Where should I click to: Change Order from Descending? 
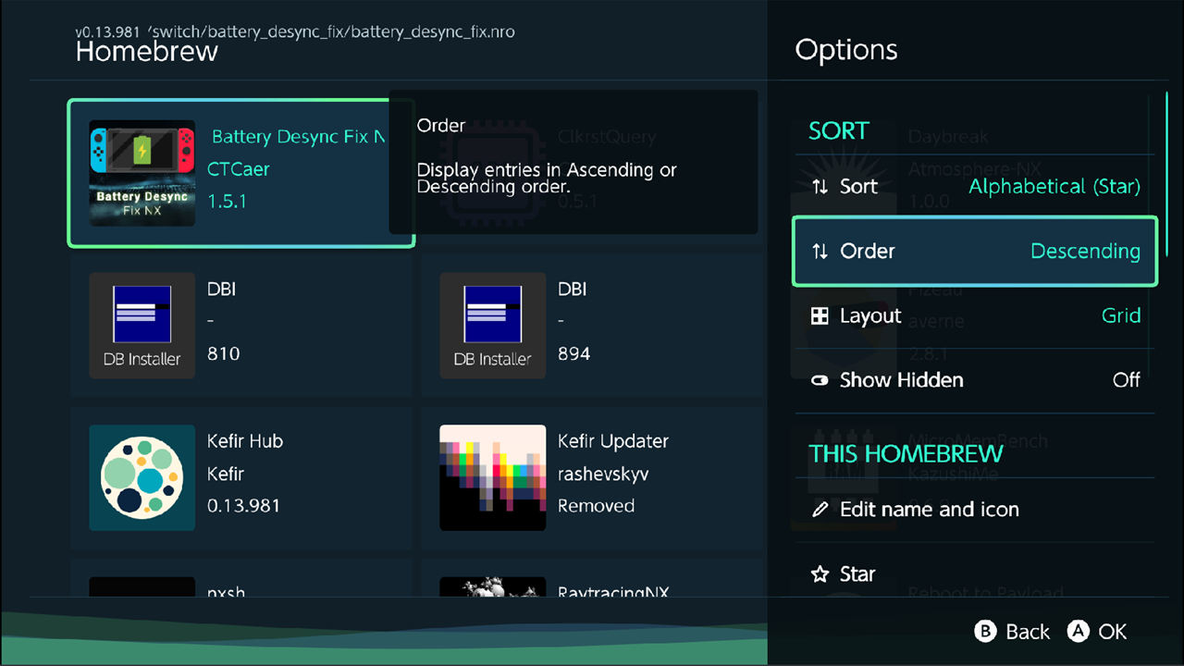(975, 251)
